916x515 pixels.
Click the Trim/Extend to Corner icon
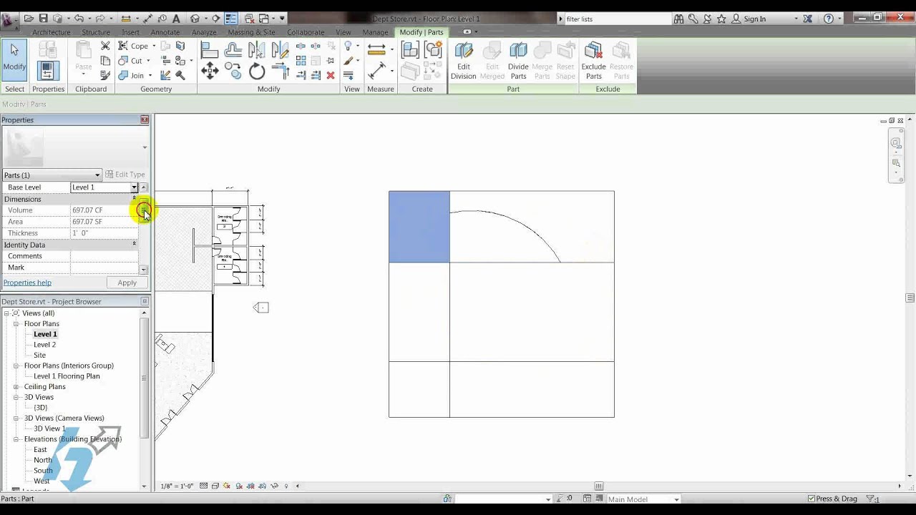[280, 71]
